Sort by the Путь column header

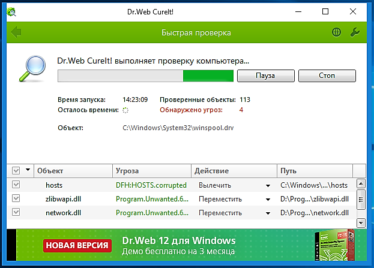click(x=315, y=171)
